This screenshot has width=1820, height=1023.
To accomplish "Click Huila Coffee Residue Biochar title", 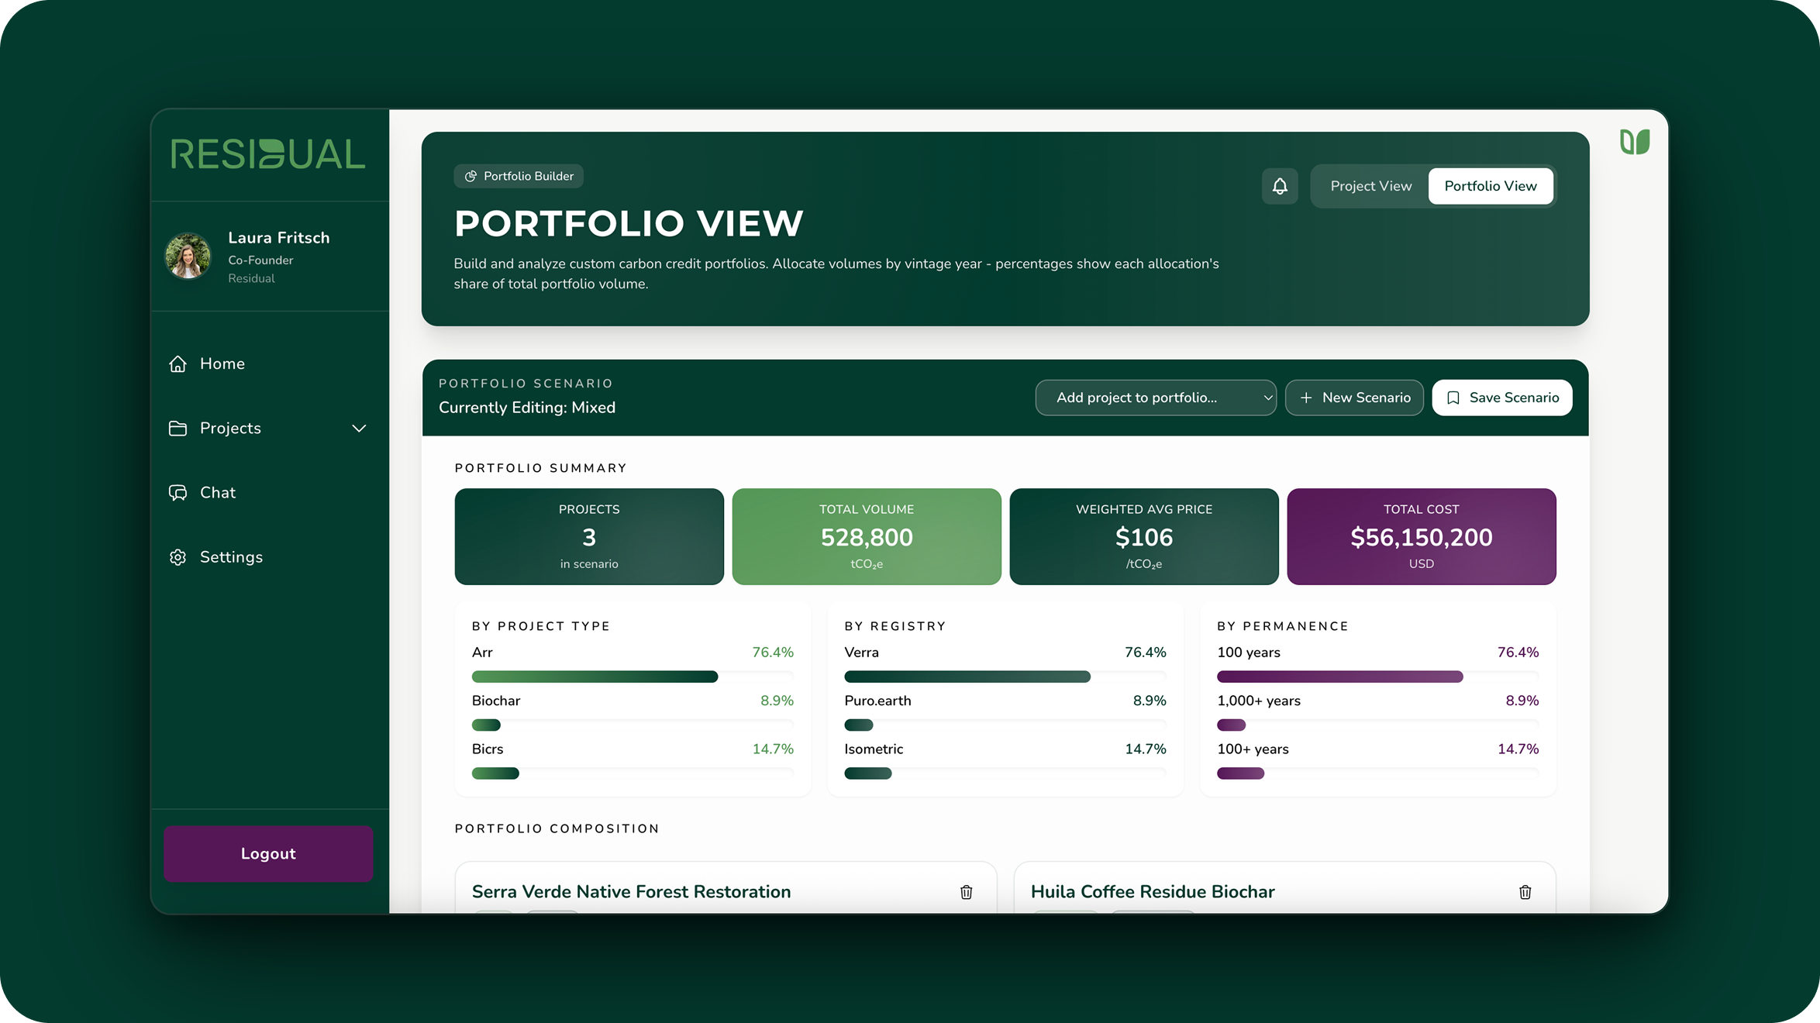I will [1153, 892].
